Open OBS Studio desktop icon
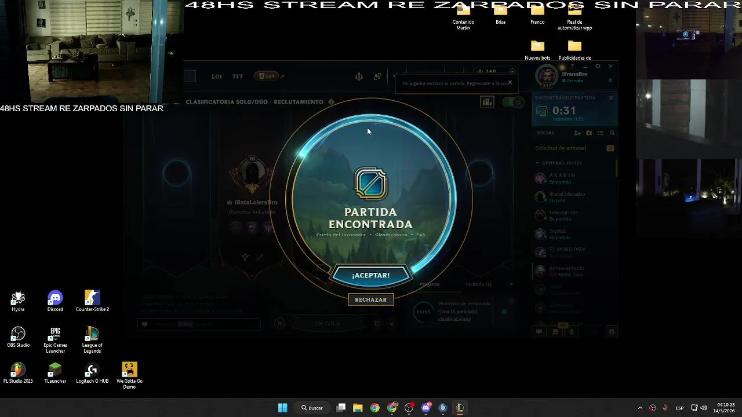The image size is (742, 417). [18, 337]
